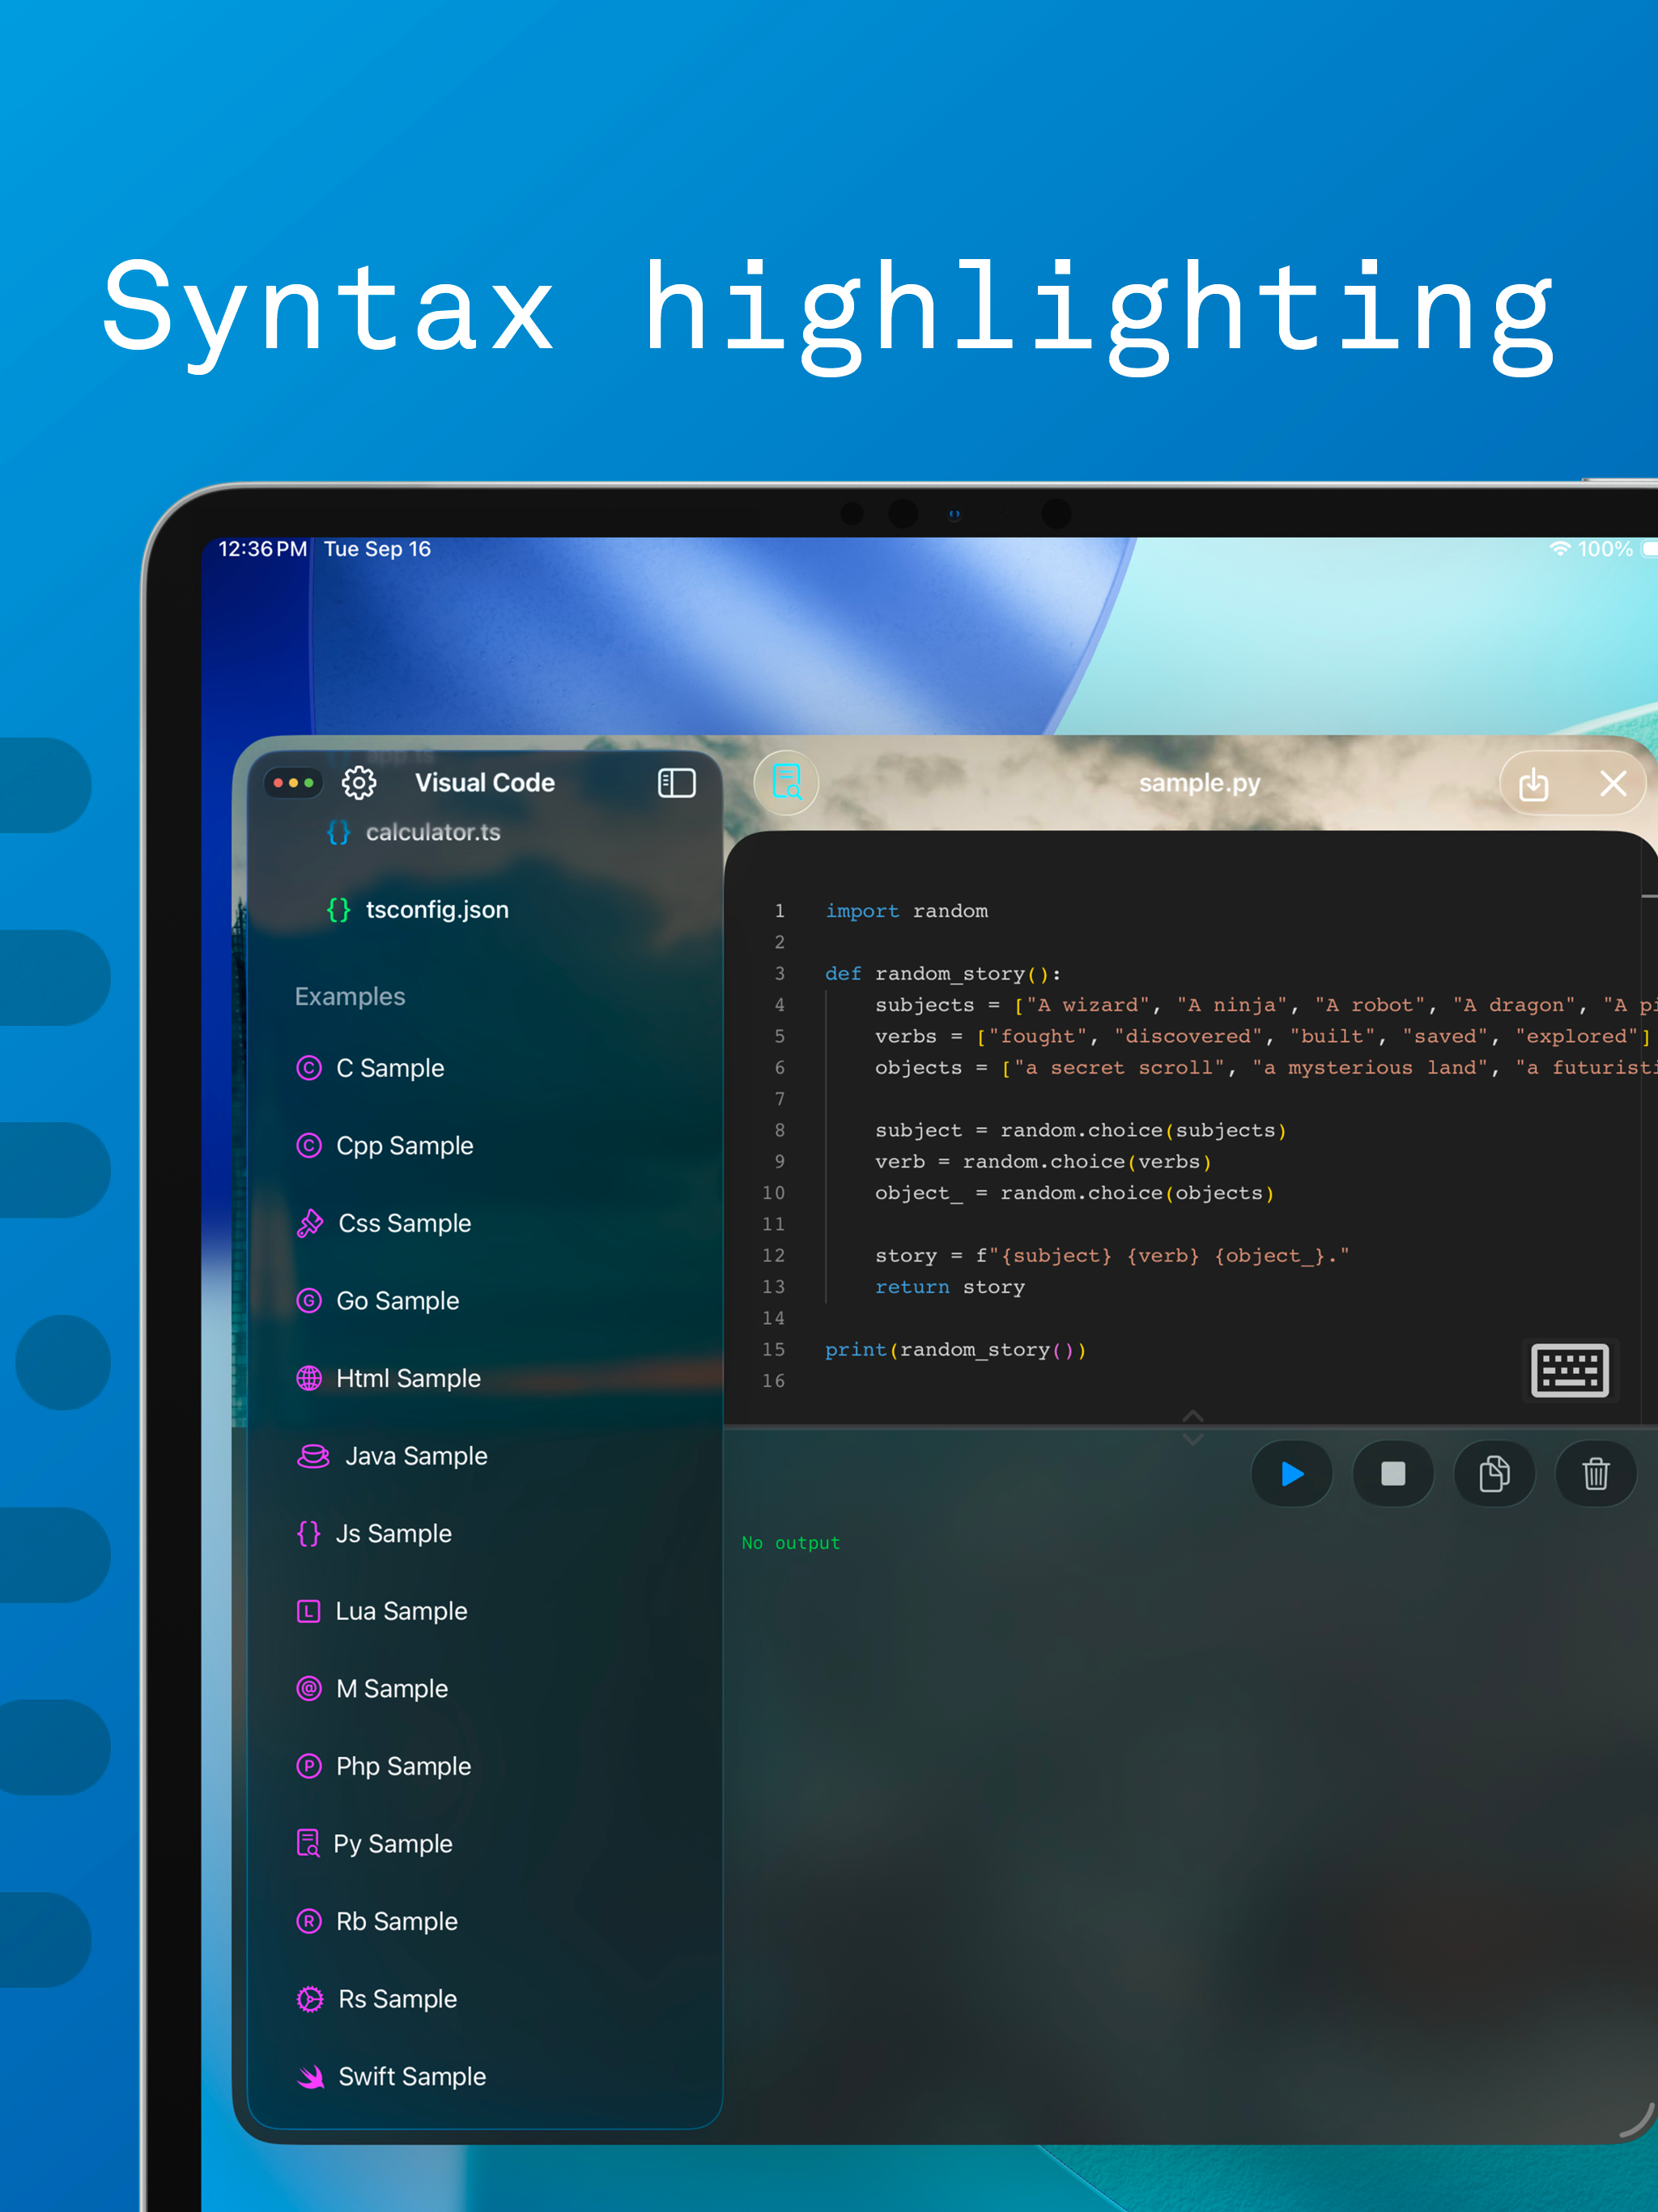Click the Css Sample paintbrush icon
Image resolution: width=1658 pixels, height=2212 pixels.
(310, 1223)
